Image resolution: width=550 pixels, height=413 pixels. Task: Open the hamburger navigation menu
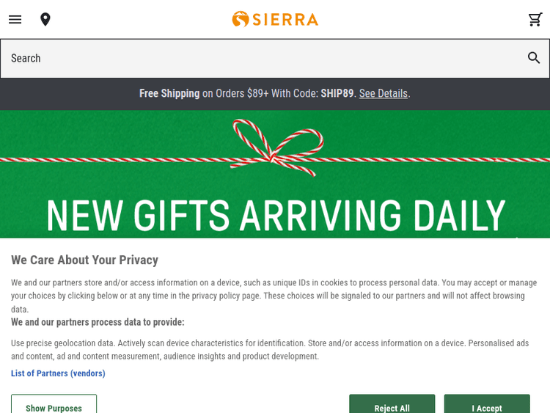coord(15,19)
